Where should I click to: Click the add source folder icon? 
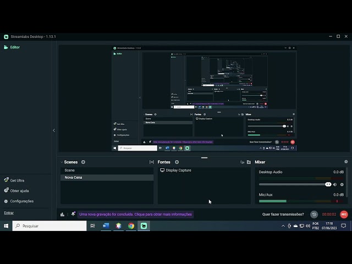tap(249, 162)
